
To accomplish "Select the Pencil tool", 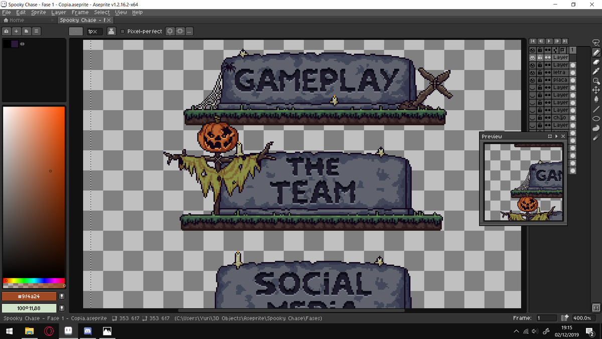I will point(596,52).
